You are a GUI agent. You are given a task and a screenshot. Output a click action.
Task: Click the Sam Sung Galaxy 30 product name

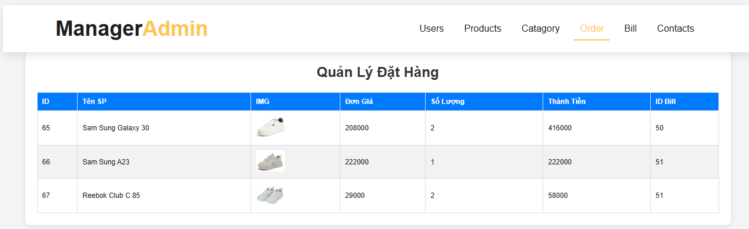[x=116, y=128]
